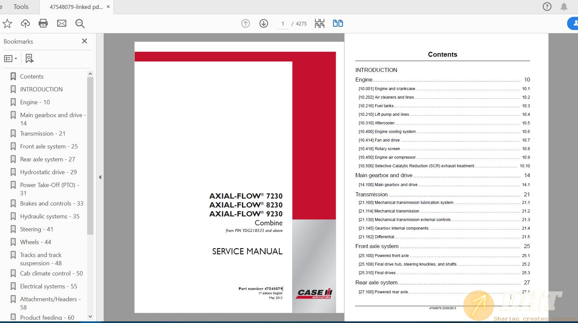Switch to 47548079-linked pdf tab
This screenshot has height=323, width=578.
pyautogui.click(x=76, y=7)
